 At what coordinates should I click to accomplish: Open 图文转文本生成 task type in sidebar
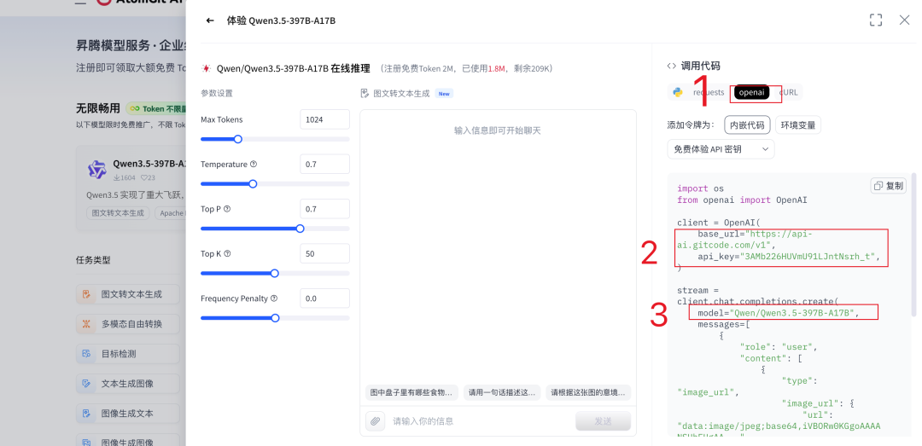point(127,294)
